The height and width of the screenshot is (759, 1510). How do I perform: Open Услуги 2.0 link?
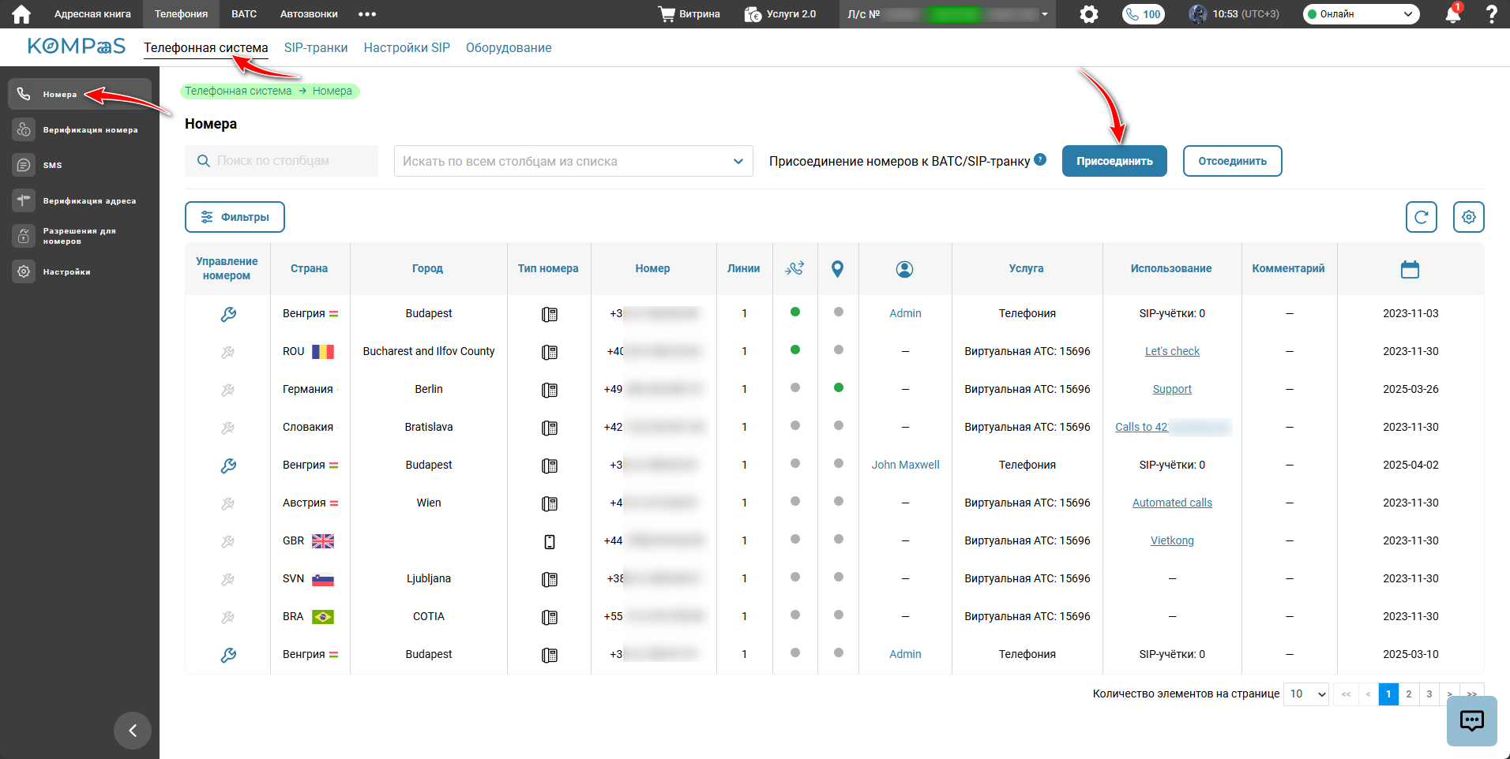click(x=780, y=14)
